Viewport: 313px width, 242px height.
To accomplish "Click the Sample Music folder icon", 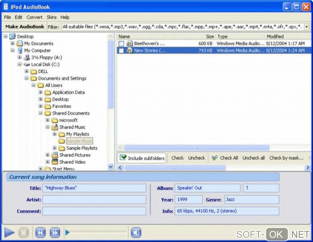I will click(x=62, y=141).
